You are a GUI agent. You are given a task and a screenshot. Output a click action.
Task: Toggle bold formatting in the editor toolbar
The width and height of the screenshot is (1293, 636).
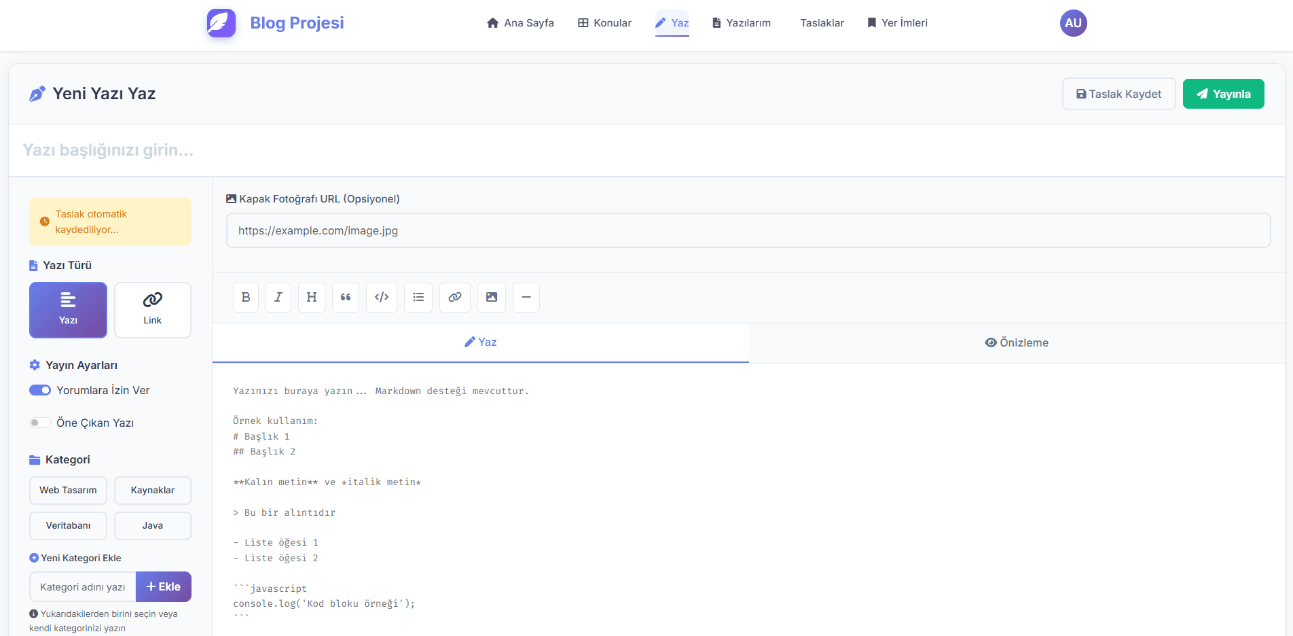246,297
